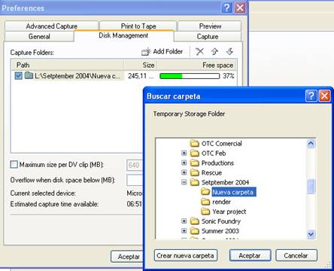Image resolution: width=334 pixels, height=271 pixels.
Task: Switch to the Capture tab
Action: tap(208, 36)
